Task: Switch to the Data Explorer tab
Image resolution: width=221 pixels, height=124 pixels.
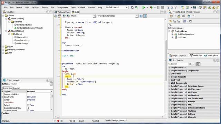Action: pos(211,55)
